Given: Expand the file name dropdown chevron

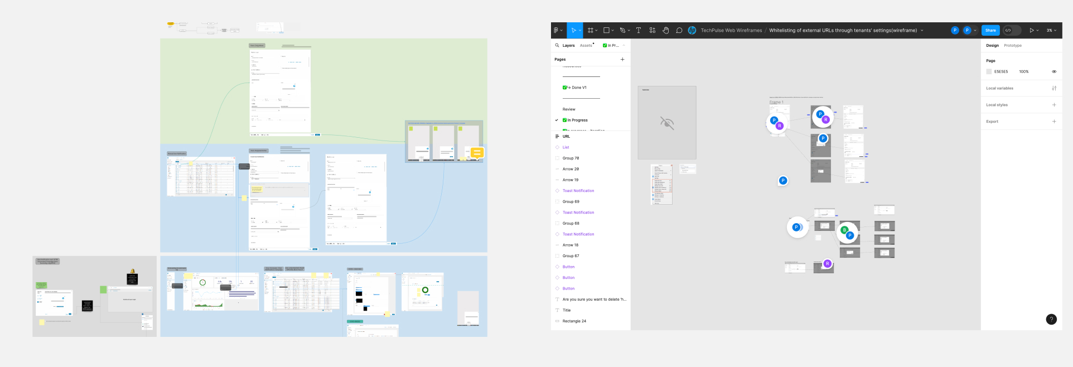Looking at the screenshot, I should [922, 30].
